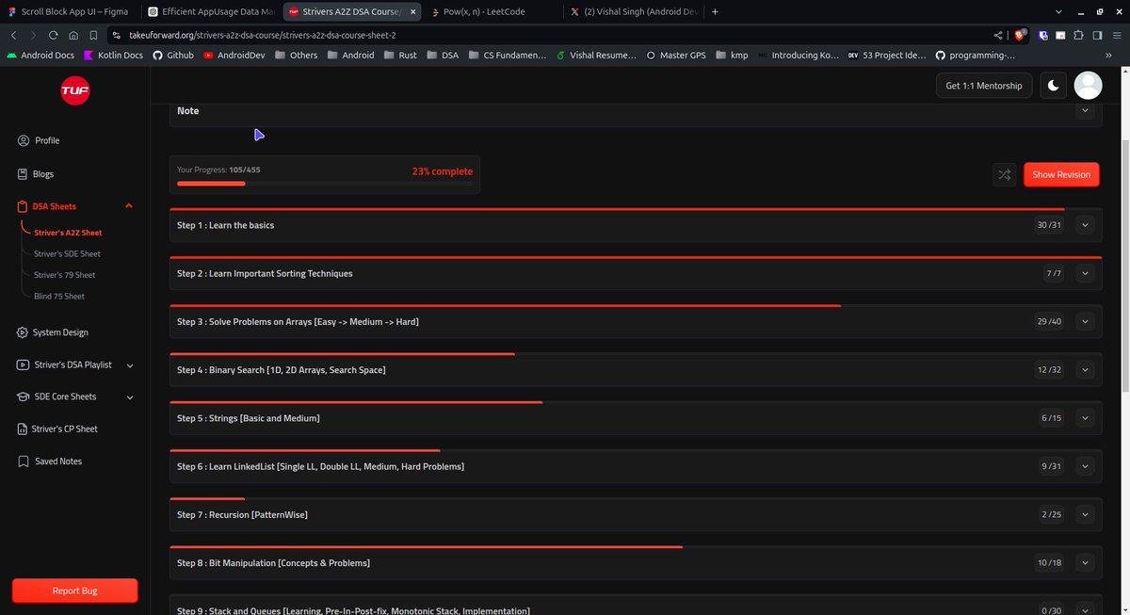The width and height of the screenshot is (1130, 615).
Task: Open Brave Shields icon
Action: [1020, 35]
